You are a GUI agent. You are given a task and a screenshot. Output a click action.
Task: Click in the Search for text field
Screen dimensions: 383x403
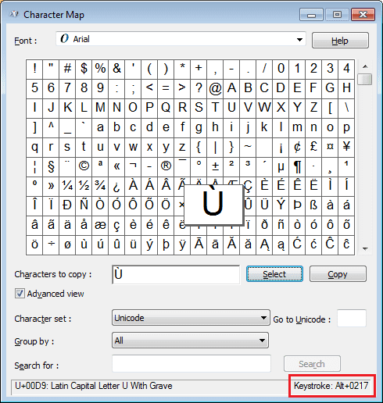(191, 364)
